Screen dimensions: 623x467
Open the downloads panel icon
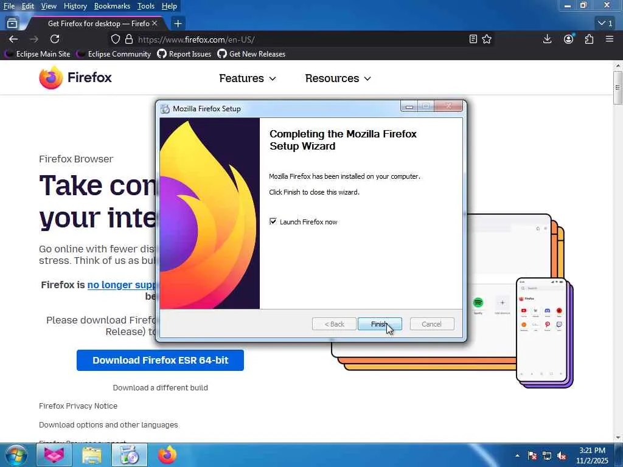547,39
